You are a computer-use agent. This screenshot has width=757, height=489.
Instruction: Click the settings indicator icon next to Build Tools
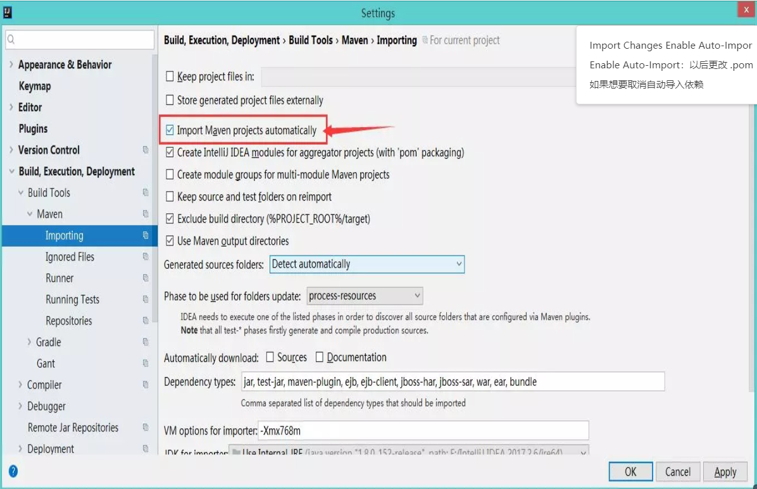(x=146, y=193)
